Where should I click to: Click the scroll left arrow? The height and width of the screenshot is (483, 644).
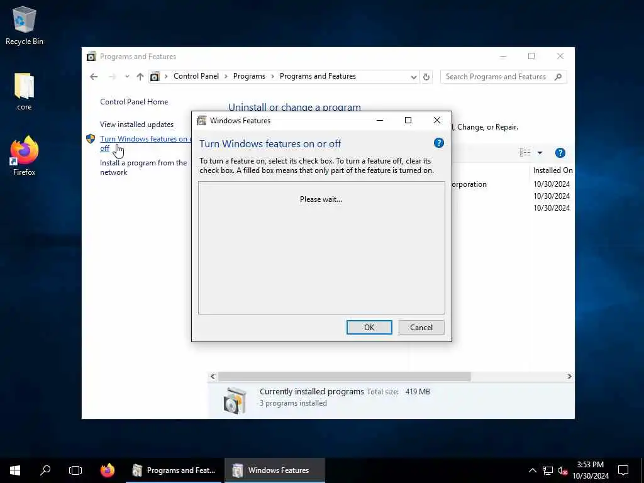[x=213, y=376]
